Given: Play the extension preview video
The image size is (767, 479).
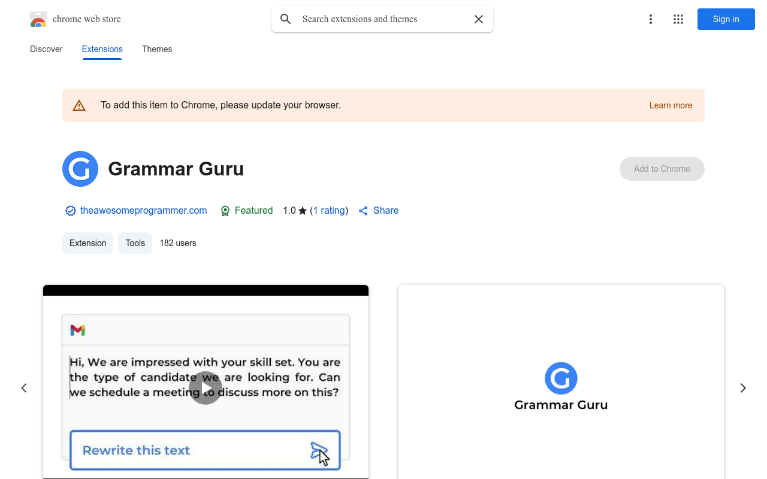Looking at the screenshot, I should point(206,388).
